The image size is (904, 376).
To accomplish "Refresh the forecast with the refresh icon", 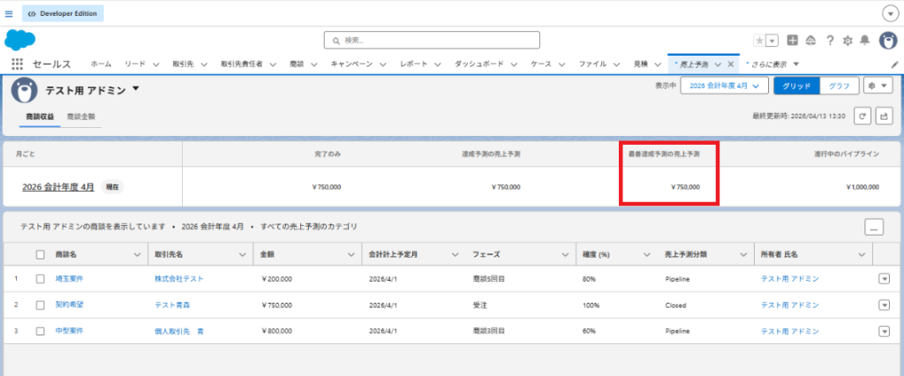I will tap(862, 116).
